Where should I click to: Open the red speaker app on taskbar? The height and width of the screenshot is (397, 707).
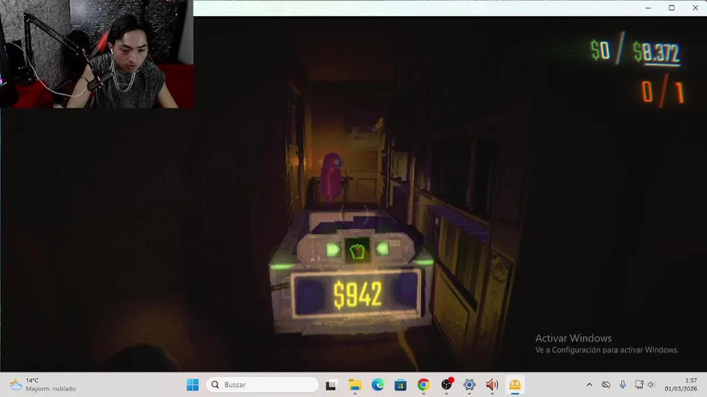tap(492, 385)
